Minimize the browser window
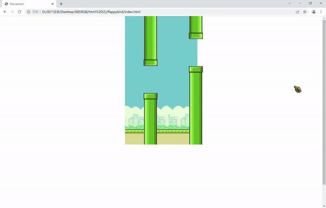Viewport: 326px width, 208px height. pos(300,3)
